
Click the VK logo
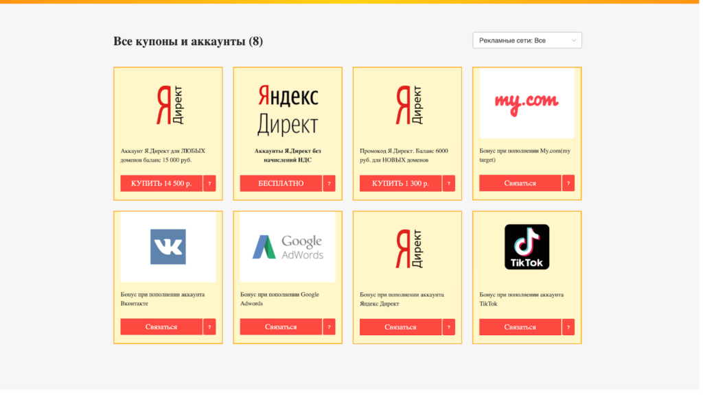(168, 247)
